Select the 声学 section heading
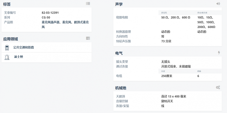The width and height of the screenshot is (227, 113). tap(119, 4)
